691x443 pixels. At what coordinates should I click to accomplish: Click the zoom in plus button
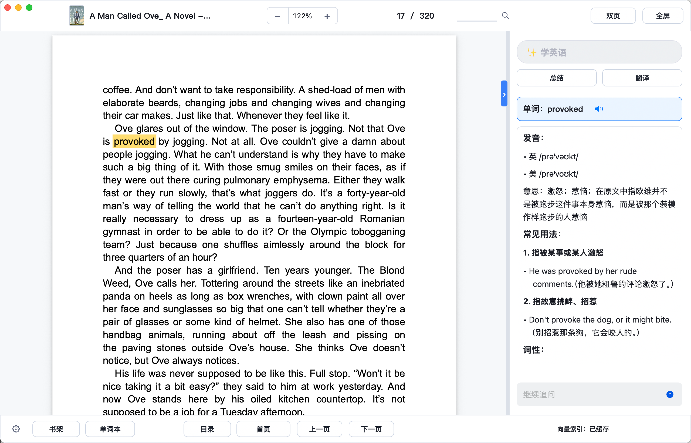(x=327, y=16)
